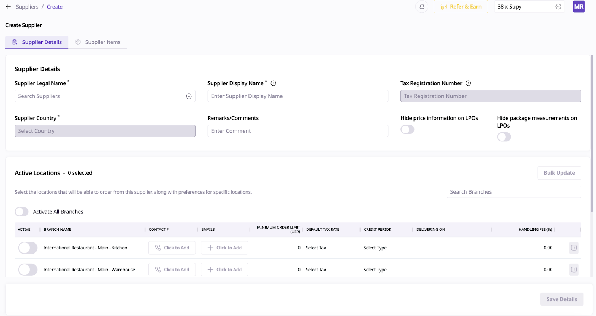Toggle Hide package measurements on LPOs
596x316 pixels.
504,137
